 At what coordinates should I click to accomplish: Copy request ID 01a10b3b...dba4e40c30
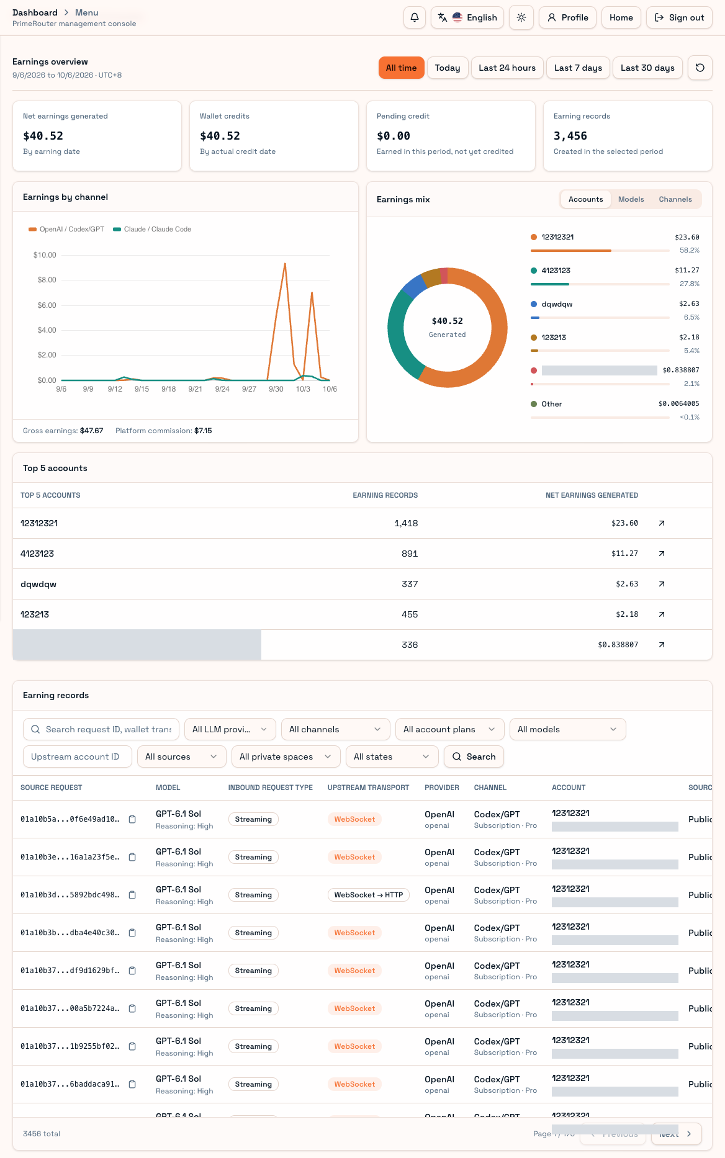tap(132, 933)
